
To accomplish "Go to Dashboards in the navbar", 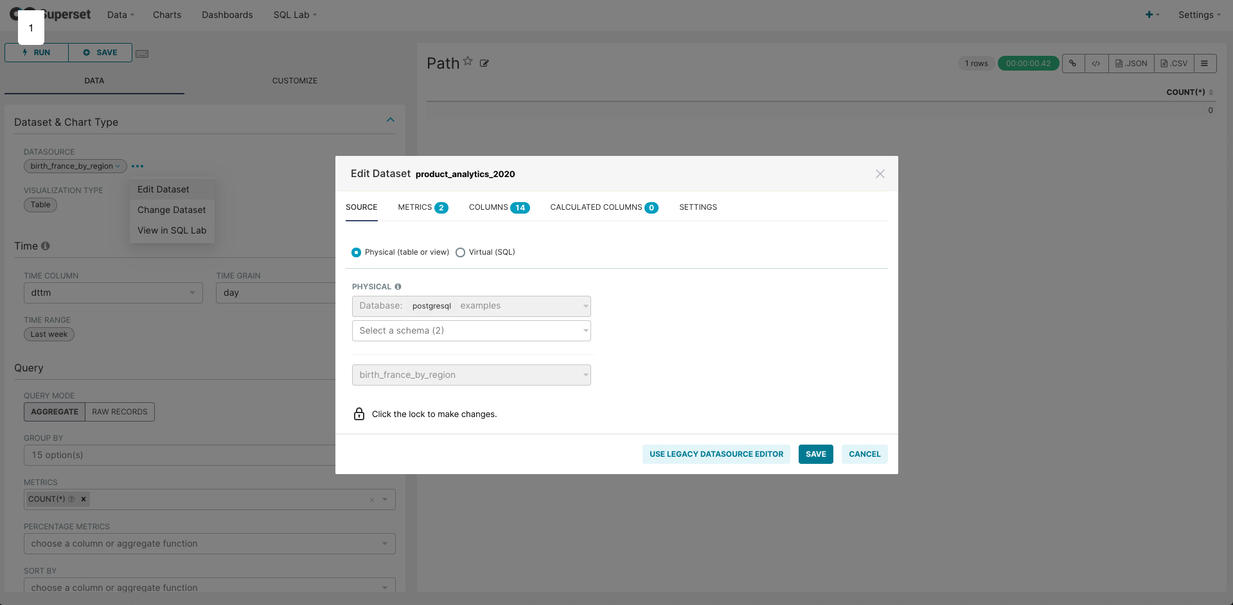I will click(227, 15).
